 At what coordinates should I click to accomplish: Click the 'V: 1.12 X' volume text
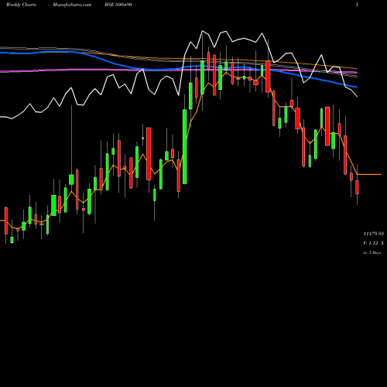[374, 243]
